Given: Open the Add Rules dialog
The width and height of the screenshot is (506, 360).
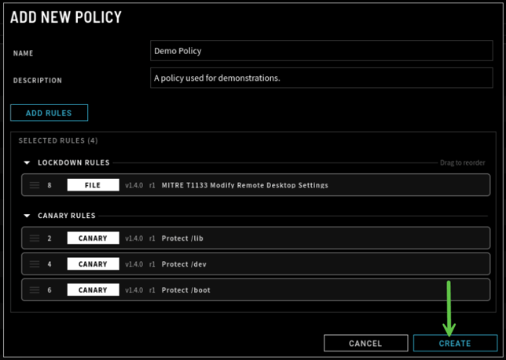Looking at the screenshot, I should pos(49,113).
